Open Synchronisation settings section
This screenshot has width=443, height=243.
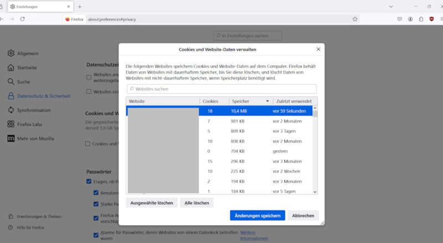point(29,110)
